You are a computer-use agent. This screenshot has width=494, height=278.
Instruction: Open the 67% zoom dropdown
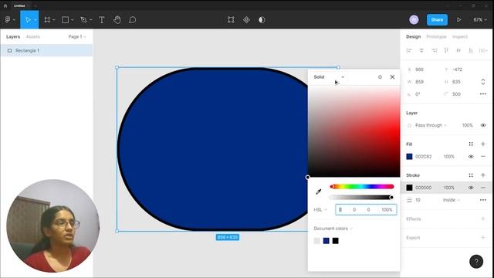point(480,19)
